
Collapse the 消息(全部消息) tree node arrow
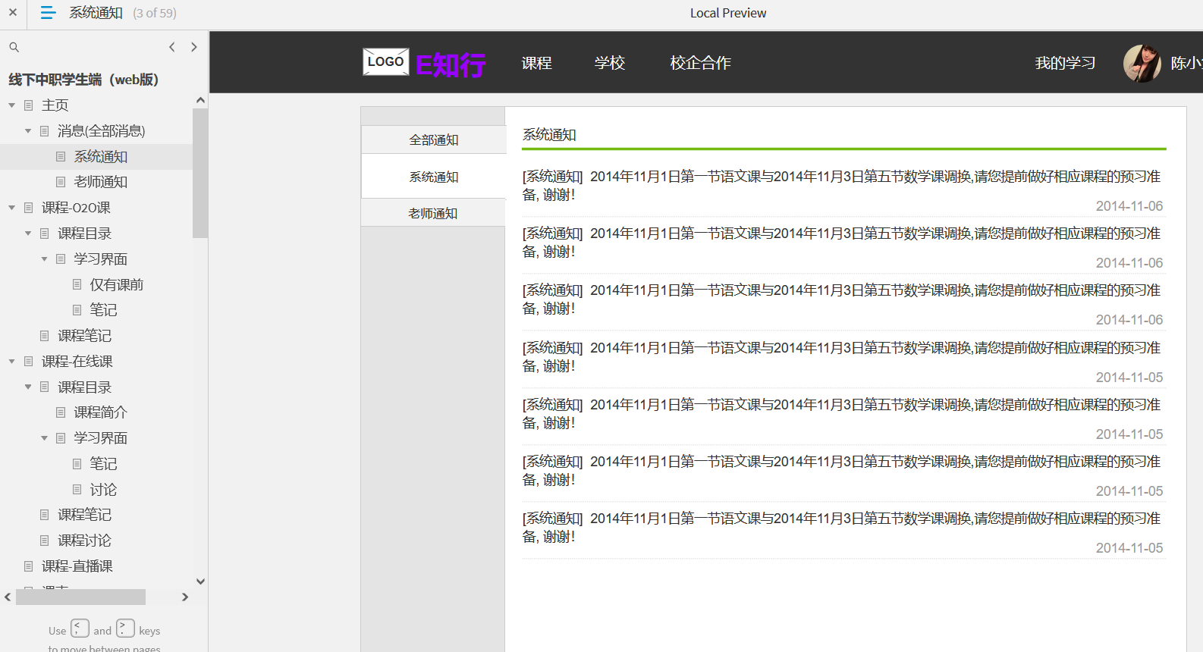[x=28, y=131]
